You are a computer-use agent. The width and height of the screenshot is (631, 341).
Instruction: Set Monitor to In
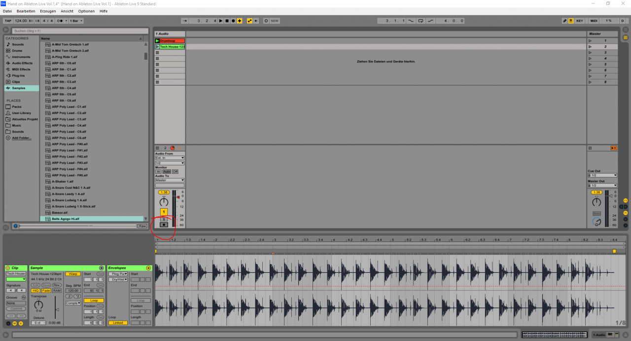(159, 172)
